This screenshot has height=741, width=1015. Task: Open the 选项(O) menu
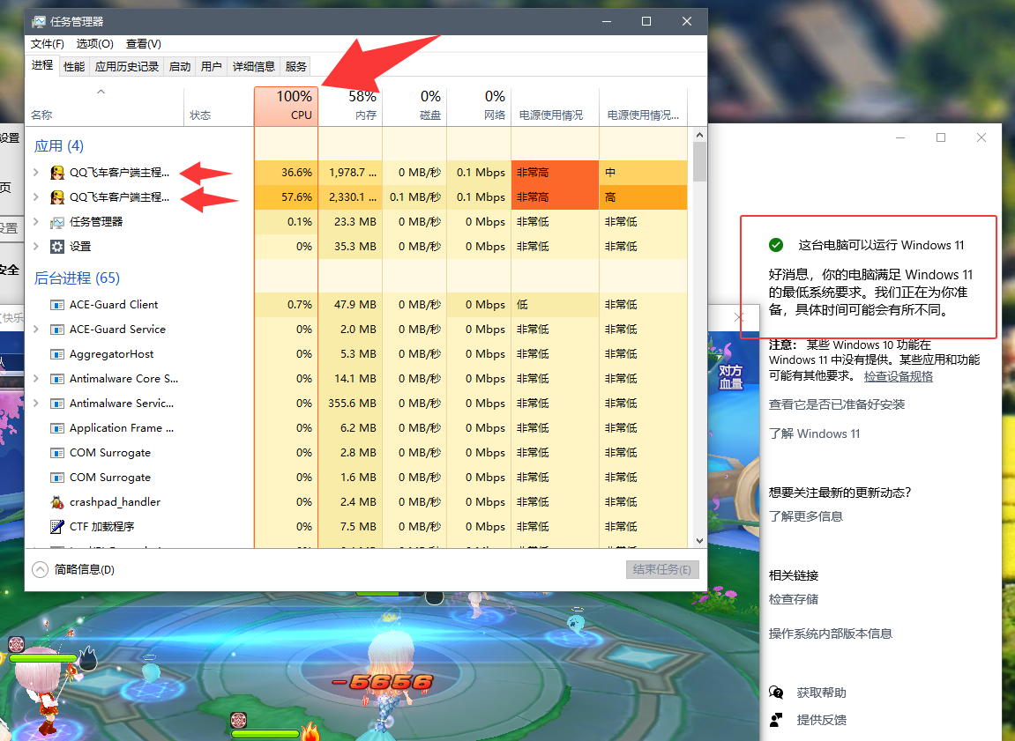(x=95, y=44)
